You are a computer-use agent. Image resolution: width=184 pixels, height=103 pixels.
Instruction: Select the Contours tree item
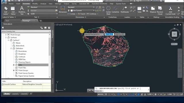(22, 57)
